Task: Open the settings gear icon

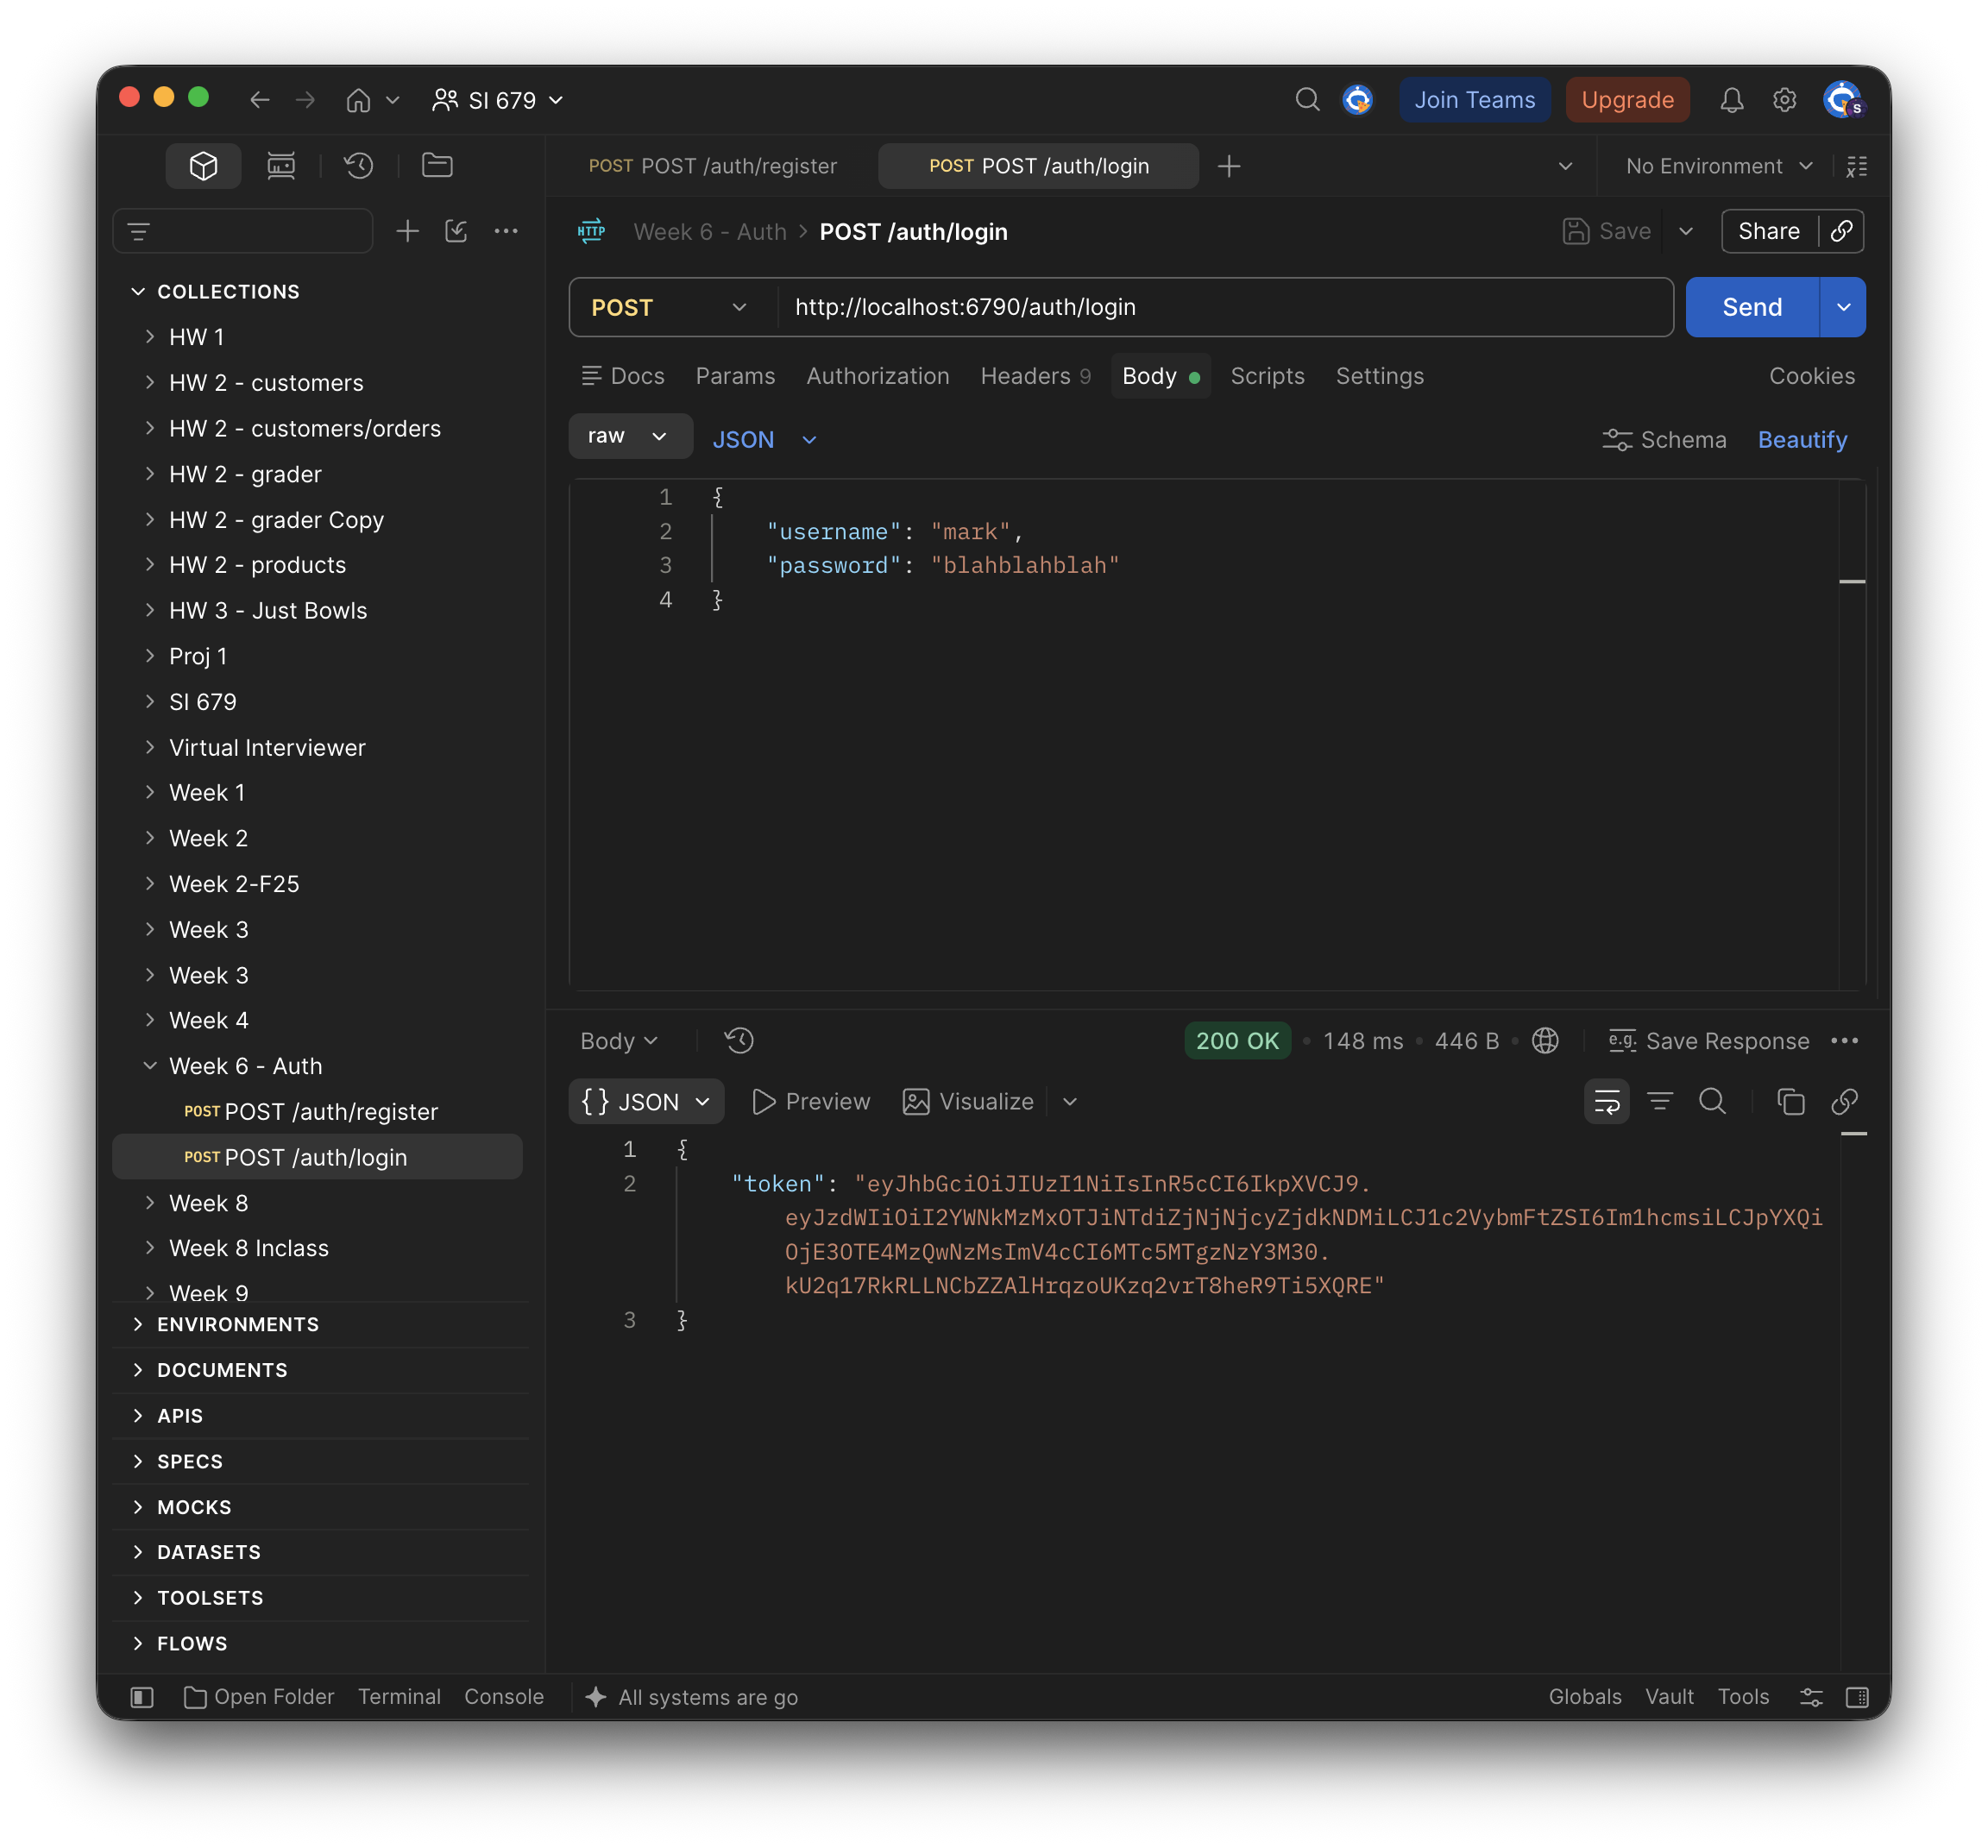Action: (x=1784, y=100)
